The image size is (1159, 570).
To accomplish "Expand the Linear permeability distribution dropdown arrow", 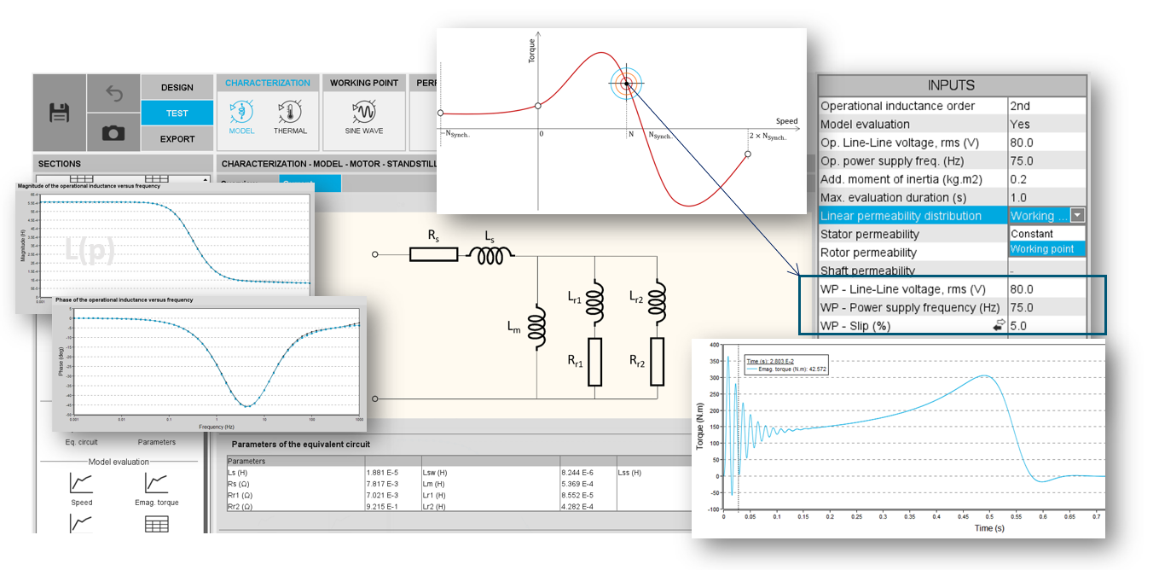I will pos(1077,217).
